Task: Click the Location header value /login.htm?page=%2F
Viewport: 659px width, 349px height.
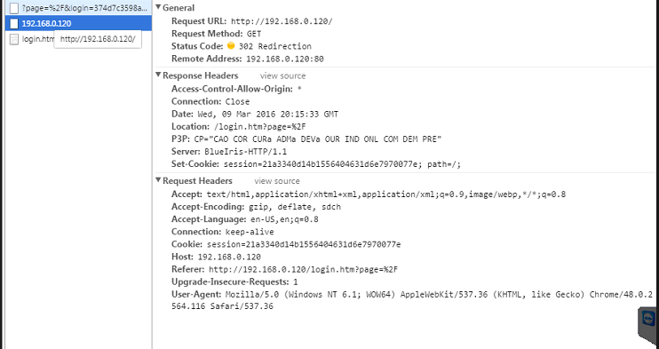Action: [259, 127]
